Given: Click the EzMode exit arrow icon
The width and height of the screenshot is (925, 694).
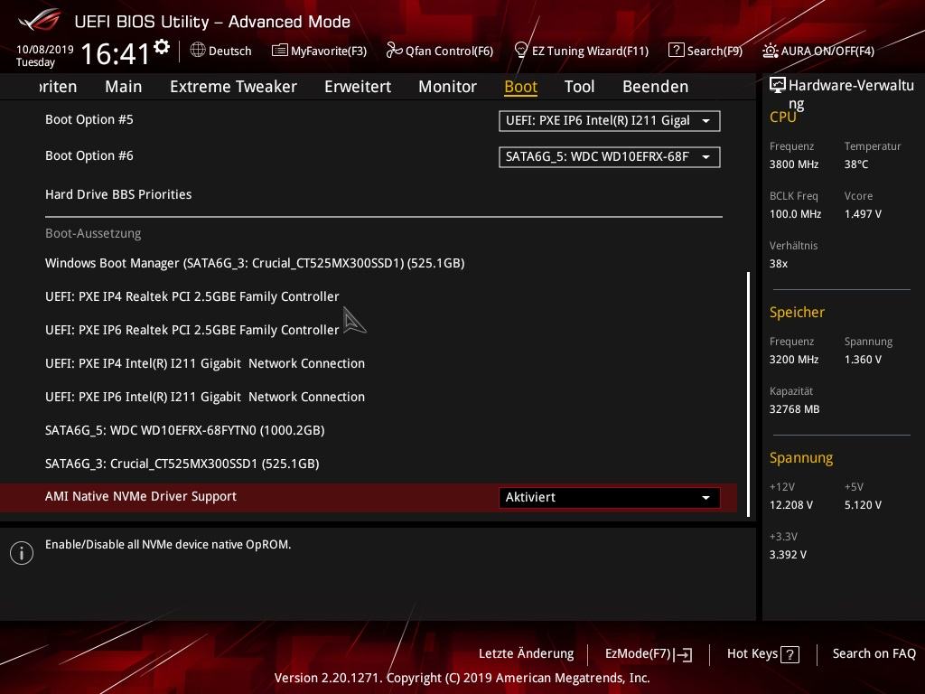Looking at the screenshot, I should [683, 654].
